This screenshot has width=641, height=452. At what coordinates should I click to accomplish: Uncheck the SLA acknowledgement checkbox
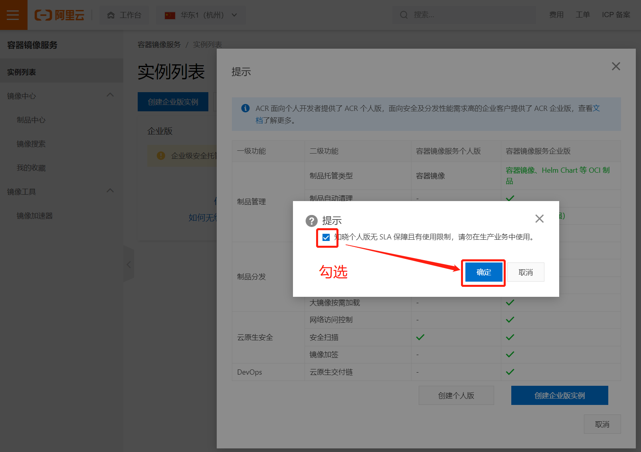point(326,237)
